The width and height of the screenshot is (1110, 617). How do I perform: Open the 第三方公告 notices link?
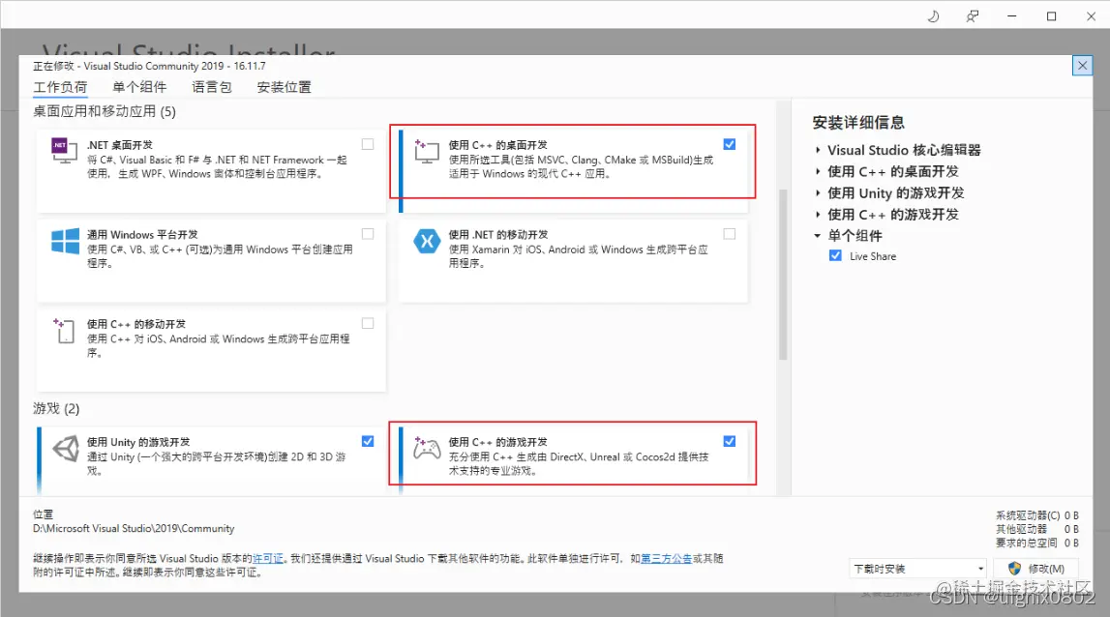pyautogui.click(x=666, y=558)
